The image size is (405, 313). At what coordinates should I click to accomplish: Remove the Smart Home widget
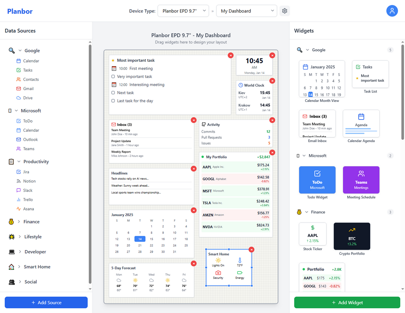(251, 250)
